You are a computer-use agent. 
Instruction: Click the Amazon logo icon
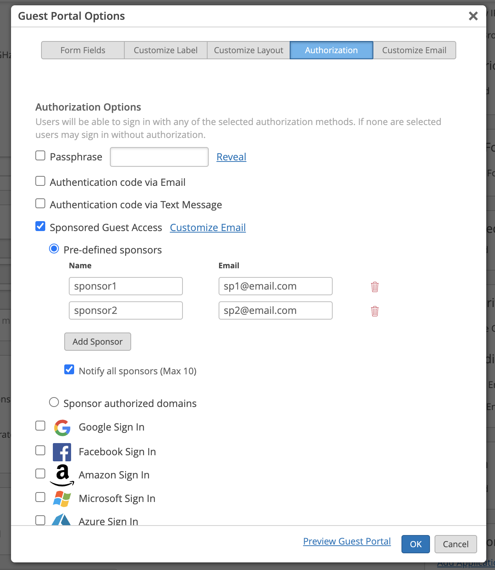tap(62, 475)
